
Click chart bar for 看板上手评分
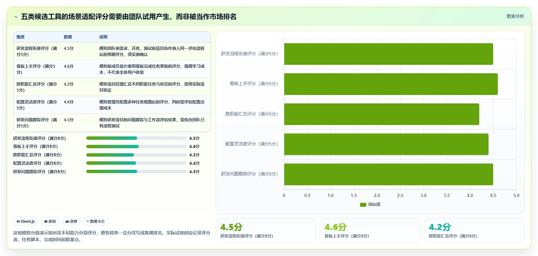pos(391,84)
